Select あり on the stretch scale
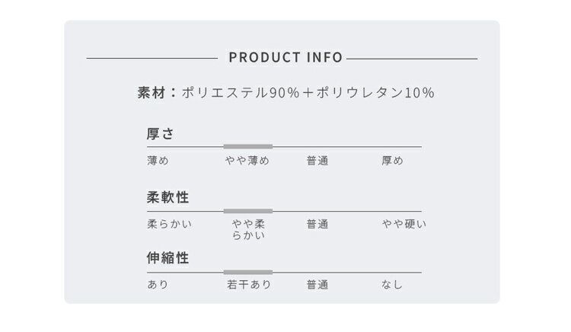 (158, 285)
